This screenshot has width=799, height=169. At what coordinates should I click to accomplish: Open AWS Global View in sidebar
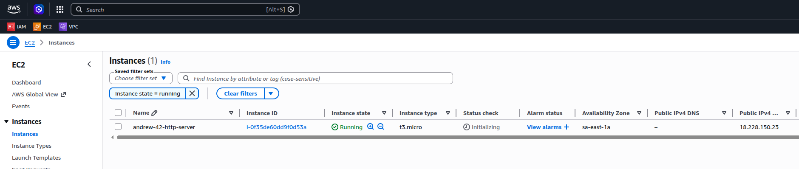pos(35,94)
